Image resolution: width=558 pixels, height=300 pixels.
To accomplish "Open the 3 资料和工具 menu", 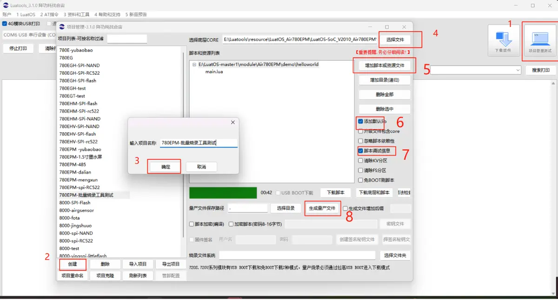I will 77,14.
